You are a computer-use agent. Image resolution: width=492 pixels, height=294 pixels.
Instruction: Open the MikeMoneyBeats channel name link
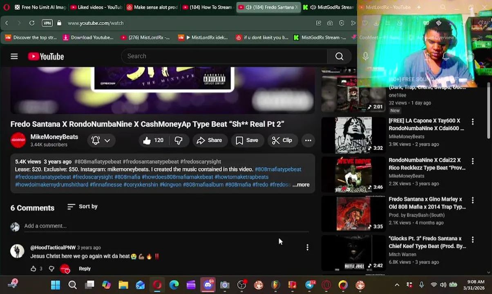54,137
